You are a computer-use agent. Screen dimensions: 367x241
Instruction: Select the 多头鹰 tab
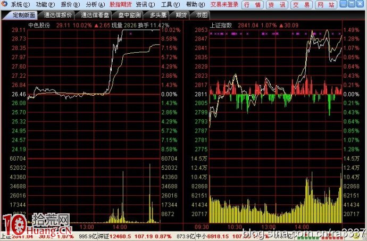(x=157, y=15)
